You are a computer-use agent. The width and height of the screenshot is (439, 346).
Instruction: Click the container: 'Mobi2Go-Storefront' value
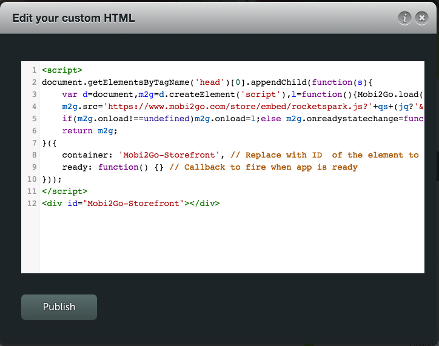169,155
